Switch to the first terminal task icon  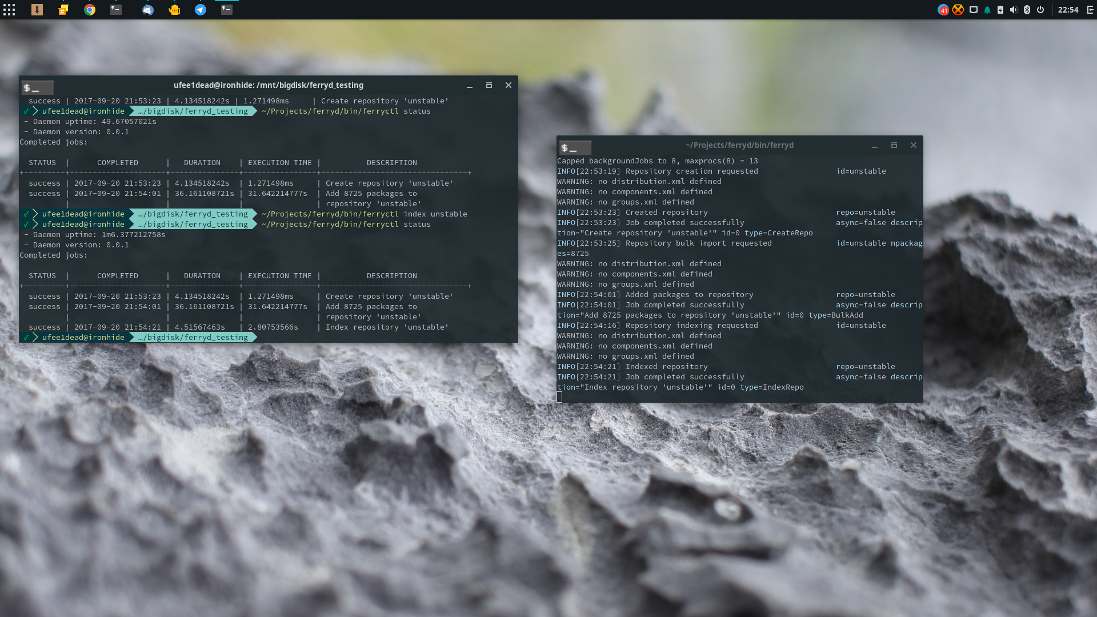tap(116, 10)
